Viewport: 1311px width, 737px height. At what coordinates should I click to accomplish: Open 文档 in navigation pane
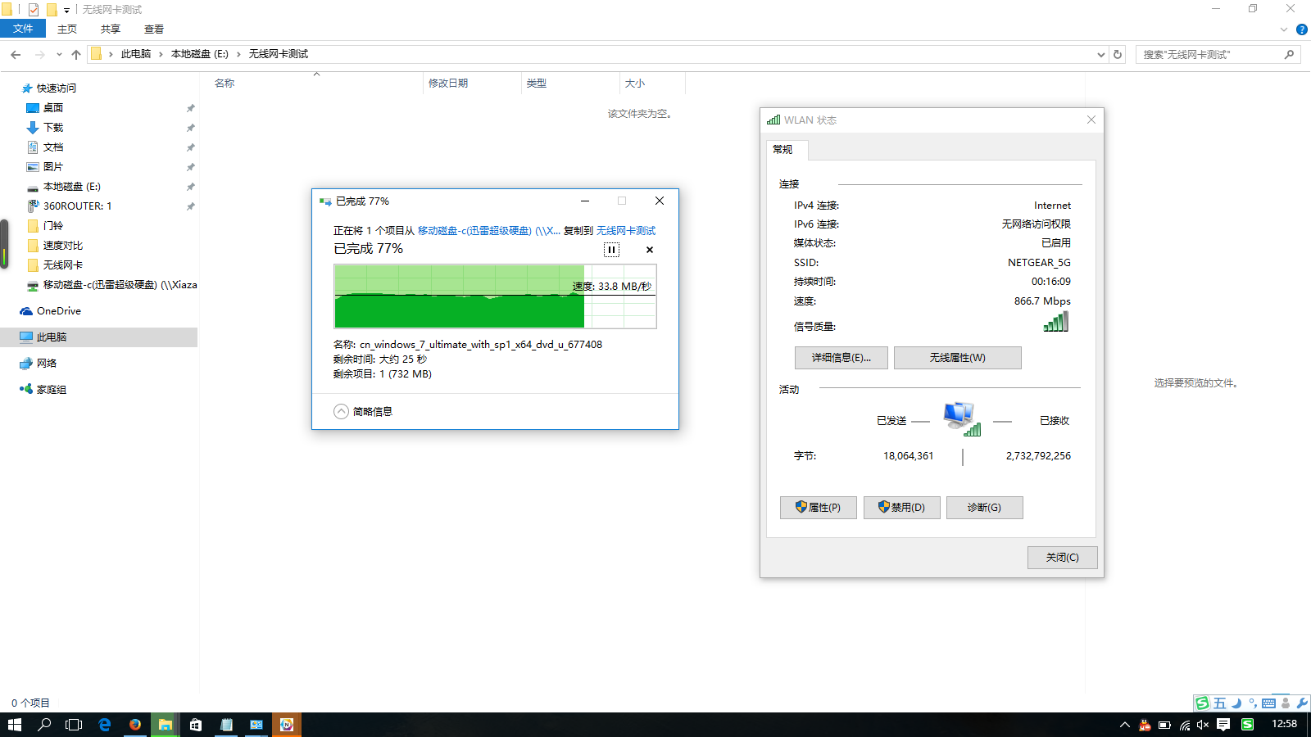tap(53, 147)
